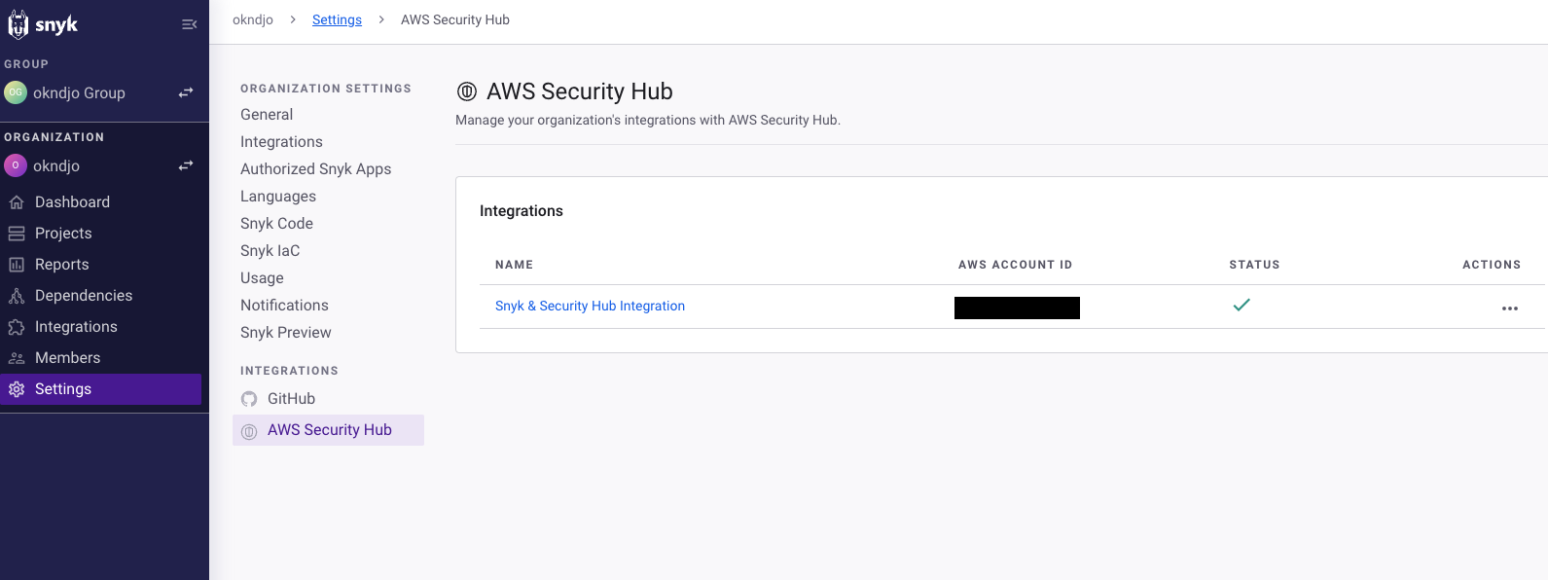The height and width of the screenshot is (580, 1548).
Task: Switch group using okndjo Group arrows
Action: click(x=185, y=93)
